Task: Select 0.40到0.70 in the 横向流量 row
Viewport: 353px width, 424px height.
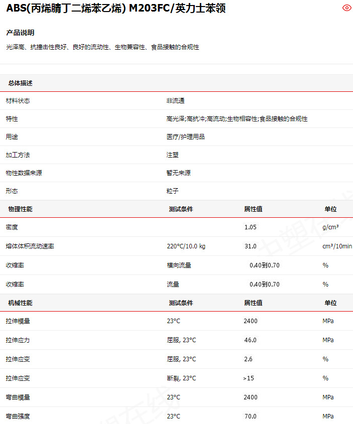Action: [265, 265]
